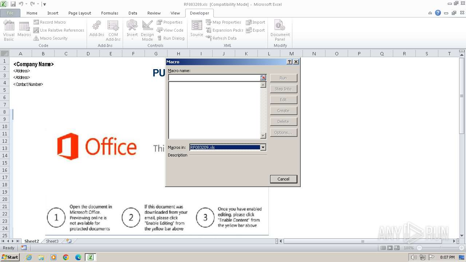Viewport: 466px width, 262px height.
Task: Click View Code
Action: 170,30
